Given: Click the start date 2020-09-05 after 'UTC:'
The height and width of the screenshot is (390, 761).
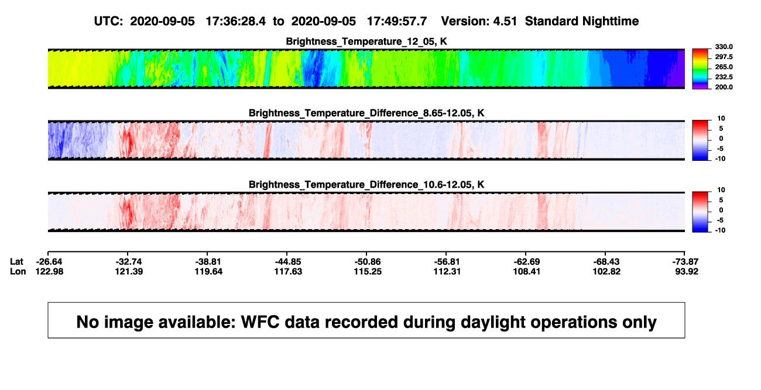Looking at the screenshot, I should (x=162, y=21).
